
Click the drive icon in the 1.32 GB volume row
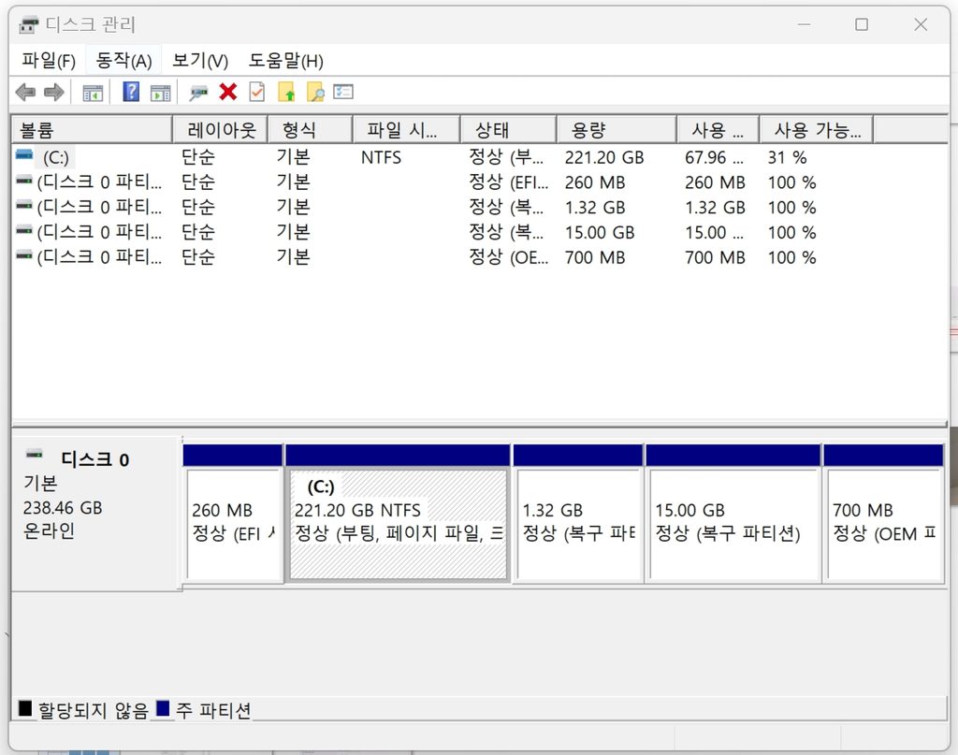(x=23, y=205)
